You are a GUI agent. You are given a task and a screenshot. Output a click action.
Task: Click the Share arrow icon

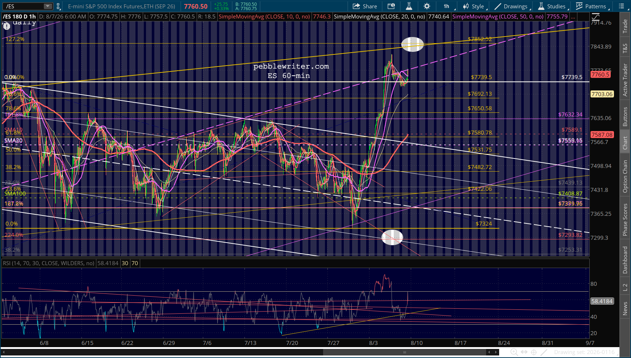pos(356,6)
